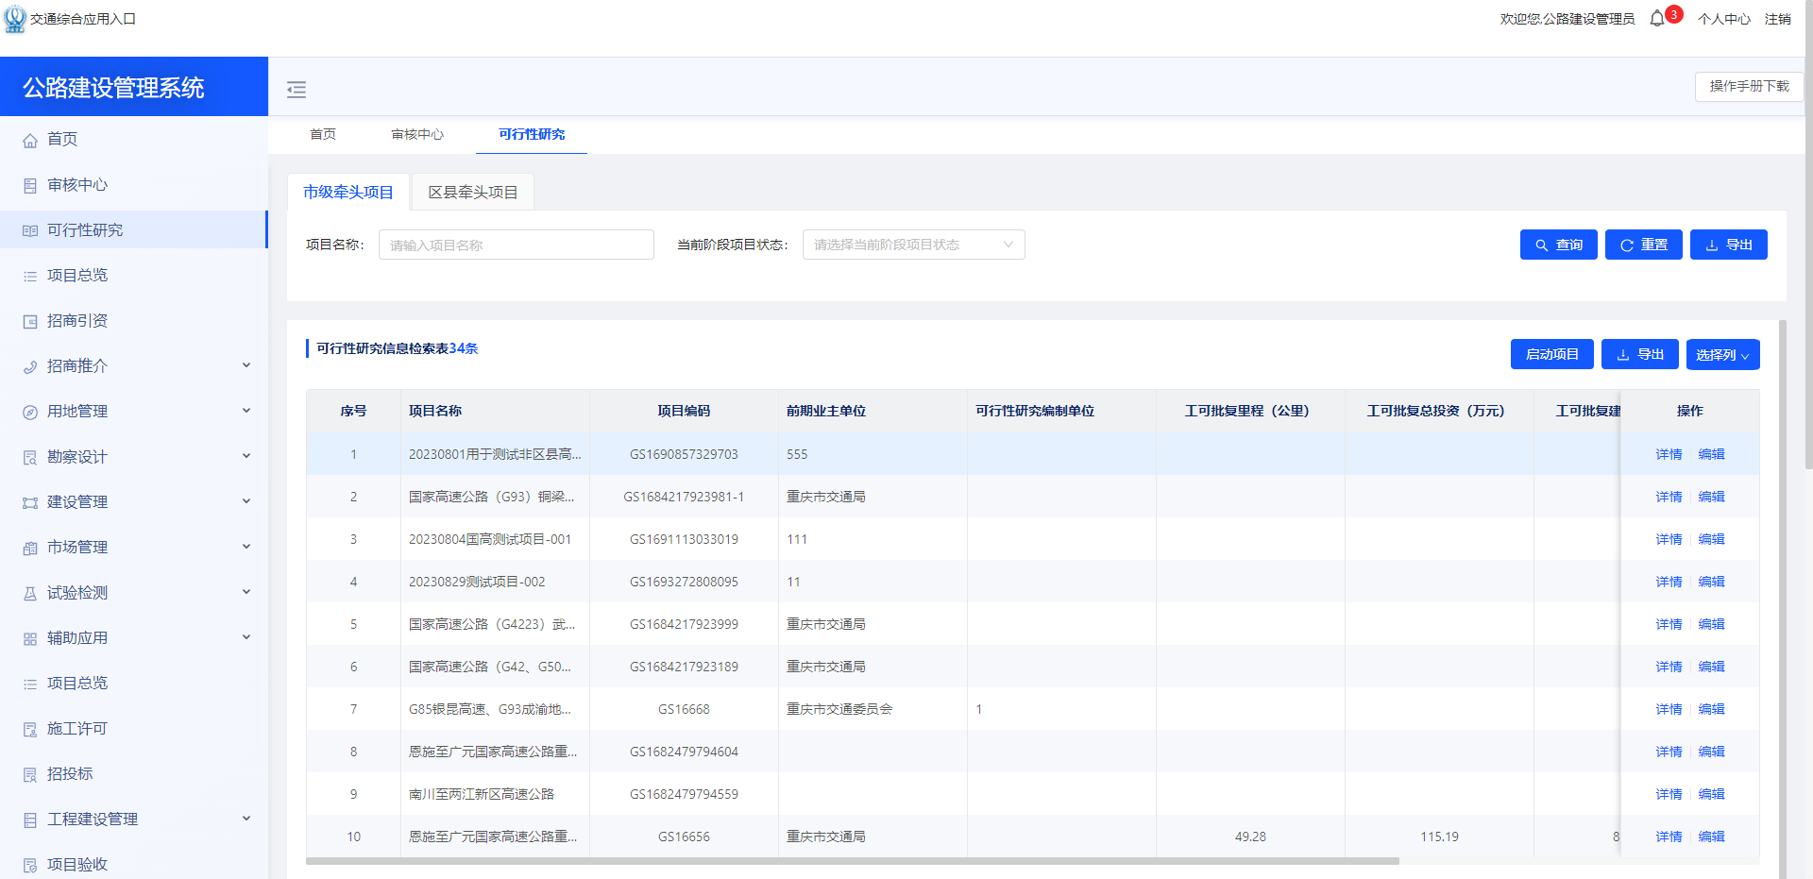Click the 辅助应用 grid icon

point(30,638)
